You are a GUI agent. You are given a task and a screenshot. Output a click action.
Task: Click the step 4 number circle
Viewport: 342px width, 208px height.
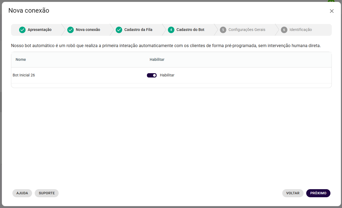pyautogui.click(x=171, y=30)
